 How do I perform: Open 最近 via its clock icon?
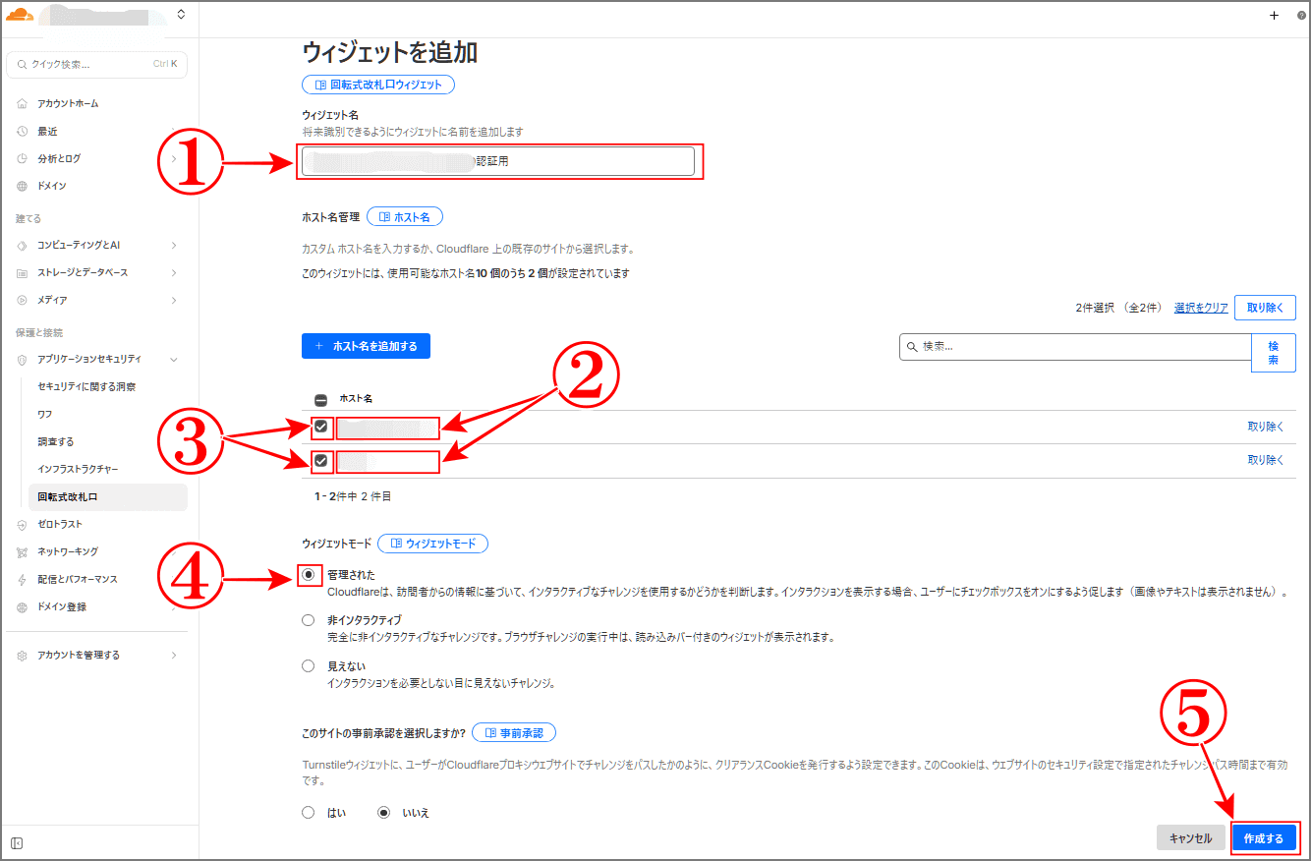21,131
